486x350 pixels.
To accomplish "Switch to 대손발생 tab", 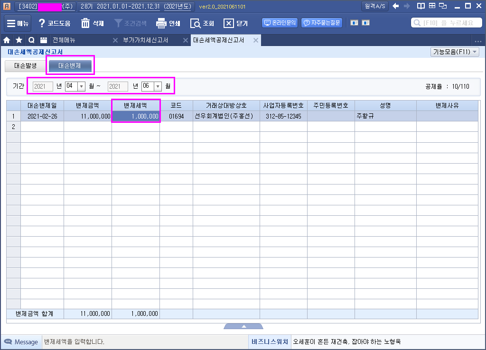I will coord(26,65).
